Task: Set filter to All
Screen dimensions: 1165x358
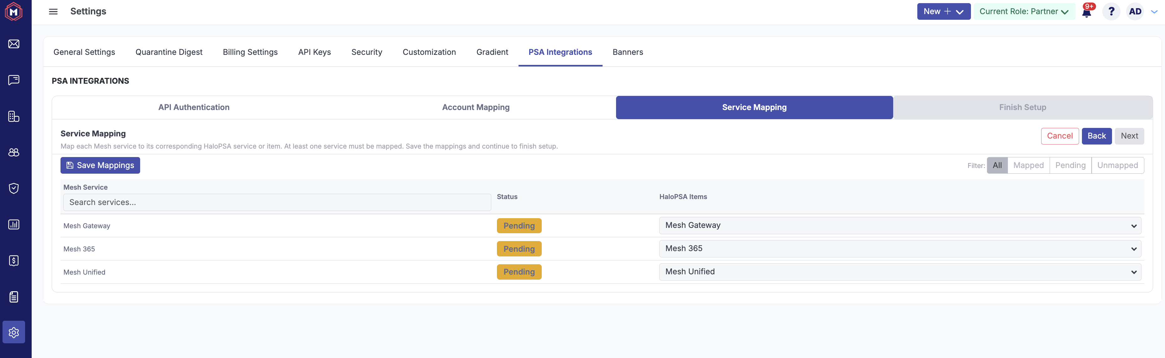Action: click(x=997, y=166)
